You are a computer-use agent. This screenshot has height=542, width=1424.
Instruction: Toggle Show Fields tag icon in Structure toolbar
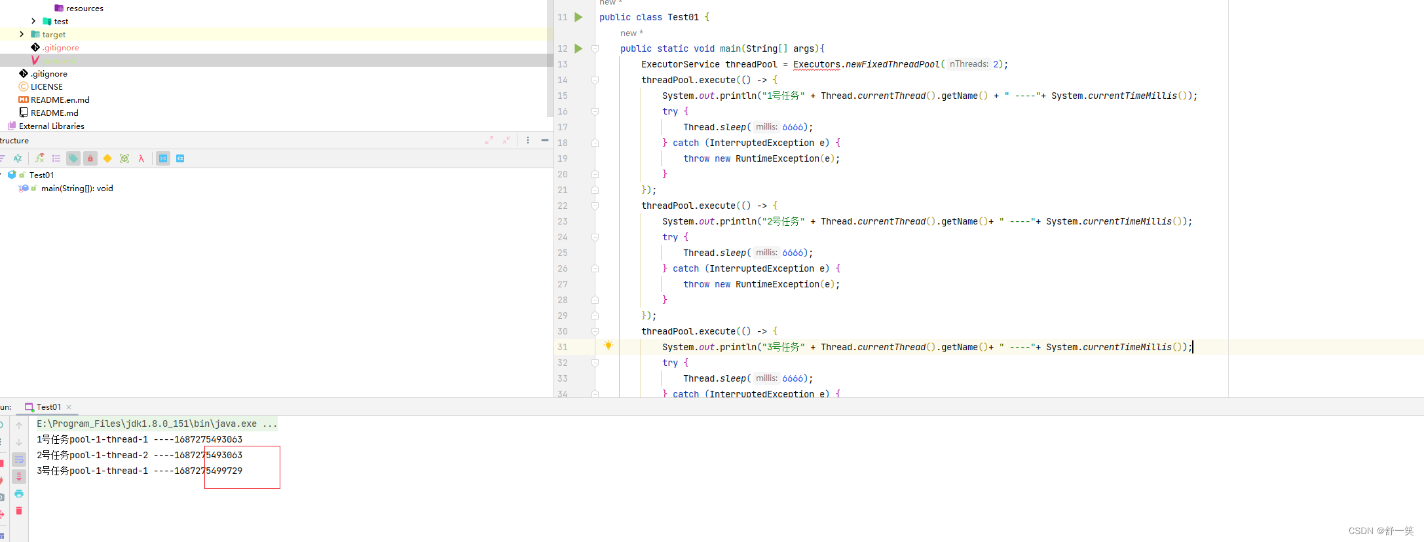tap(73, 158)
